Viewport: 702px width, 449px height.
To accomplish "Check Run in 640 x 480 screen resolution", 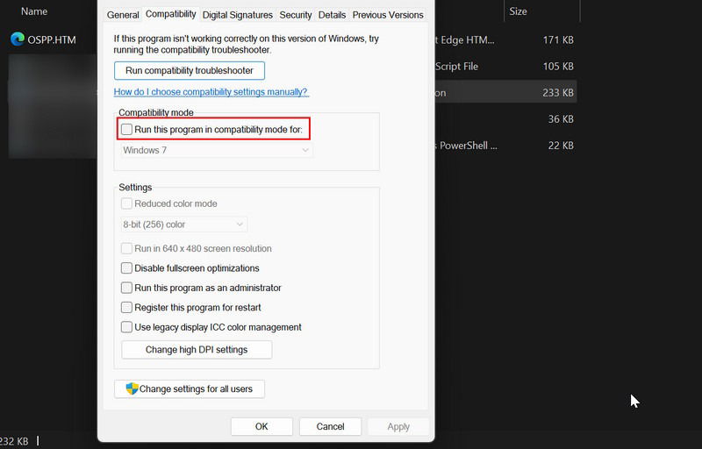I will (126, 248).
